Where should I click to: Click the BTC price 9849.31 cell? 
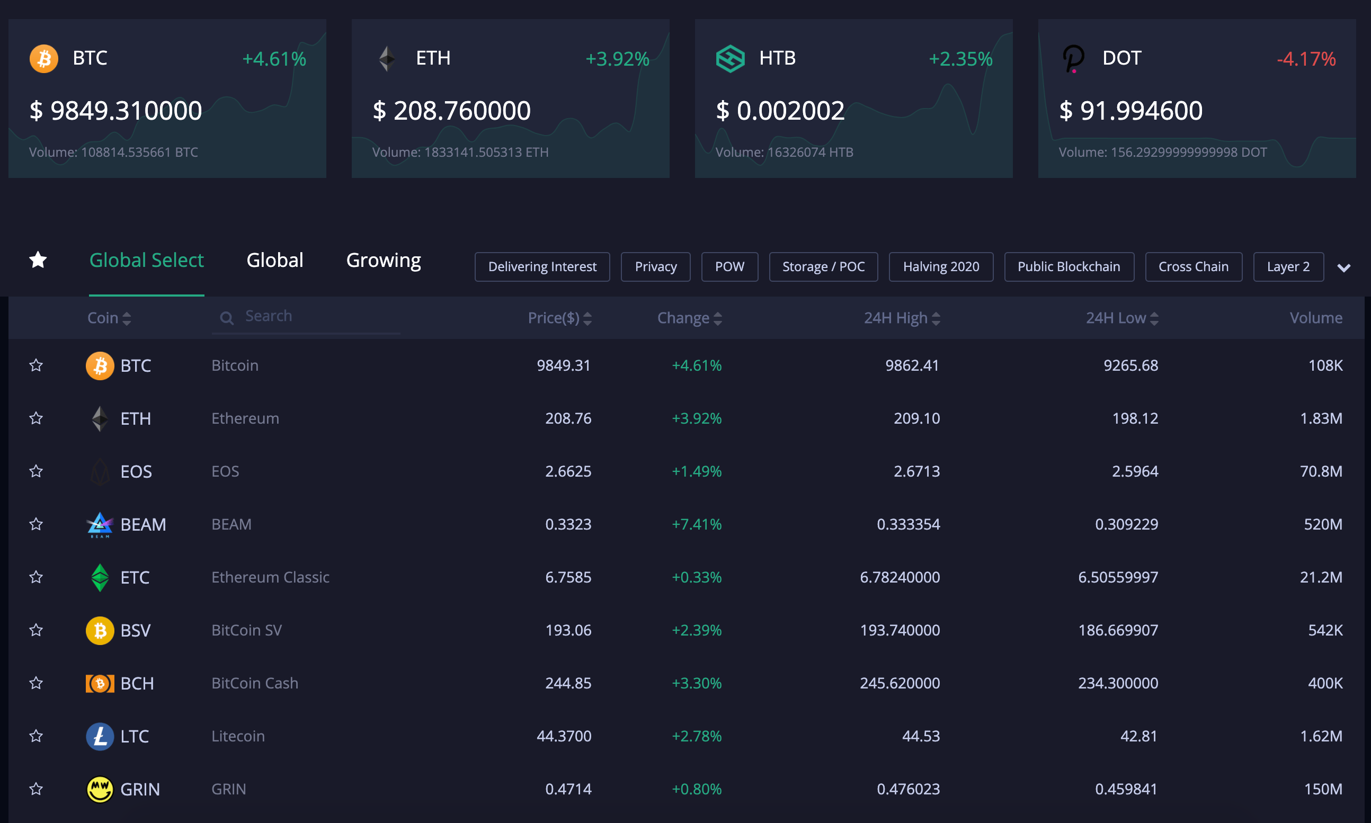(564, 365)
